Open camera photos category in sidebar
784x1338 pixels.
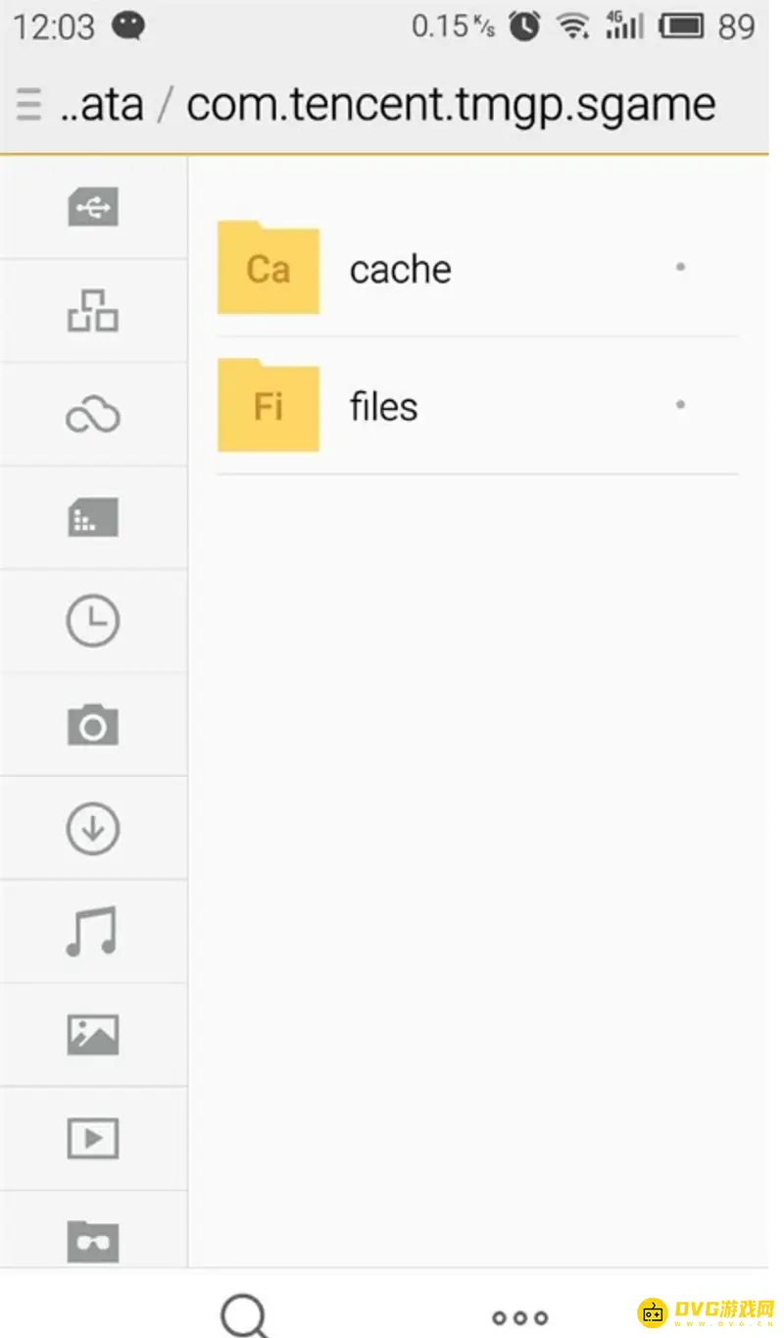pos(93,725)
